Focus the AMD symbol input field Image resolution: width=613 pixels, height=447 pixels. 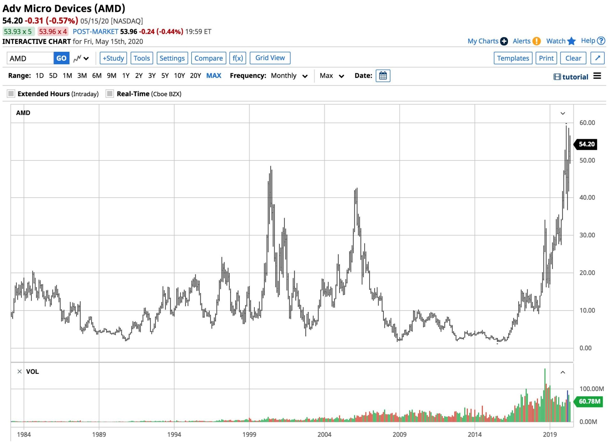coord(30,58)
